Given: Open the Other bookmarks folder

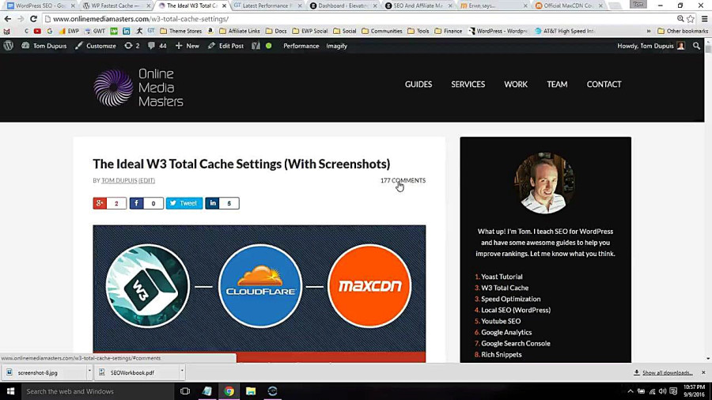Looking at the screenshot, I should tap(683, 32).
